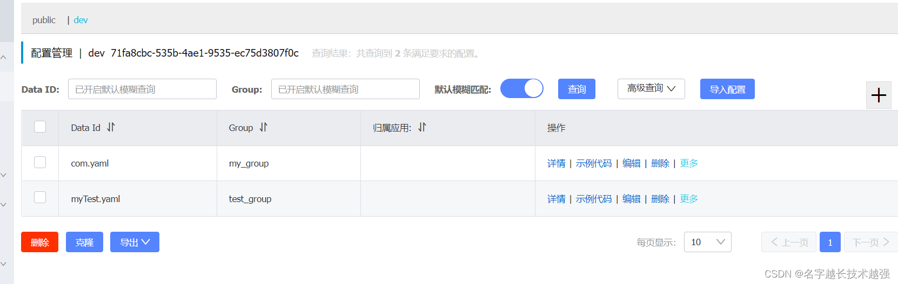Open the 每页显示 page size dropdown
The height and width of the screenshot is (284, 898).
tap(707, 242)
